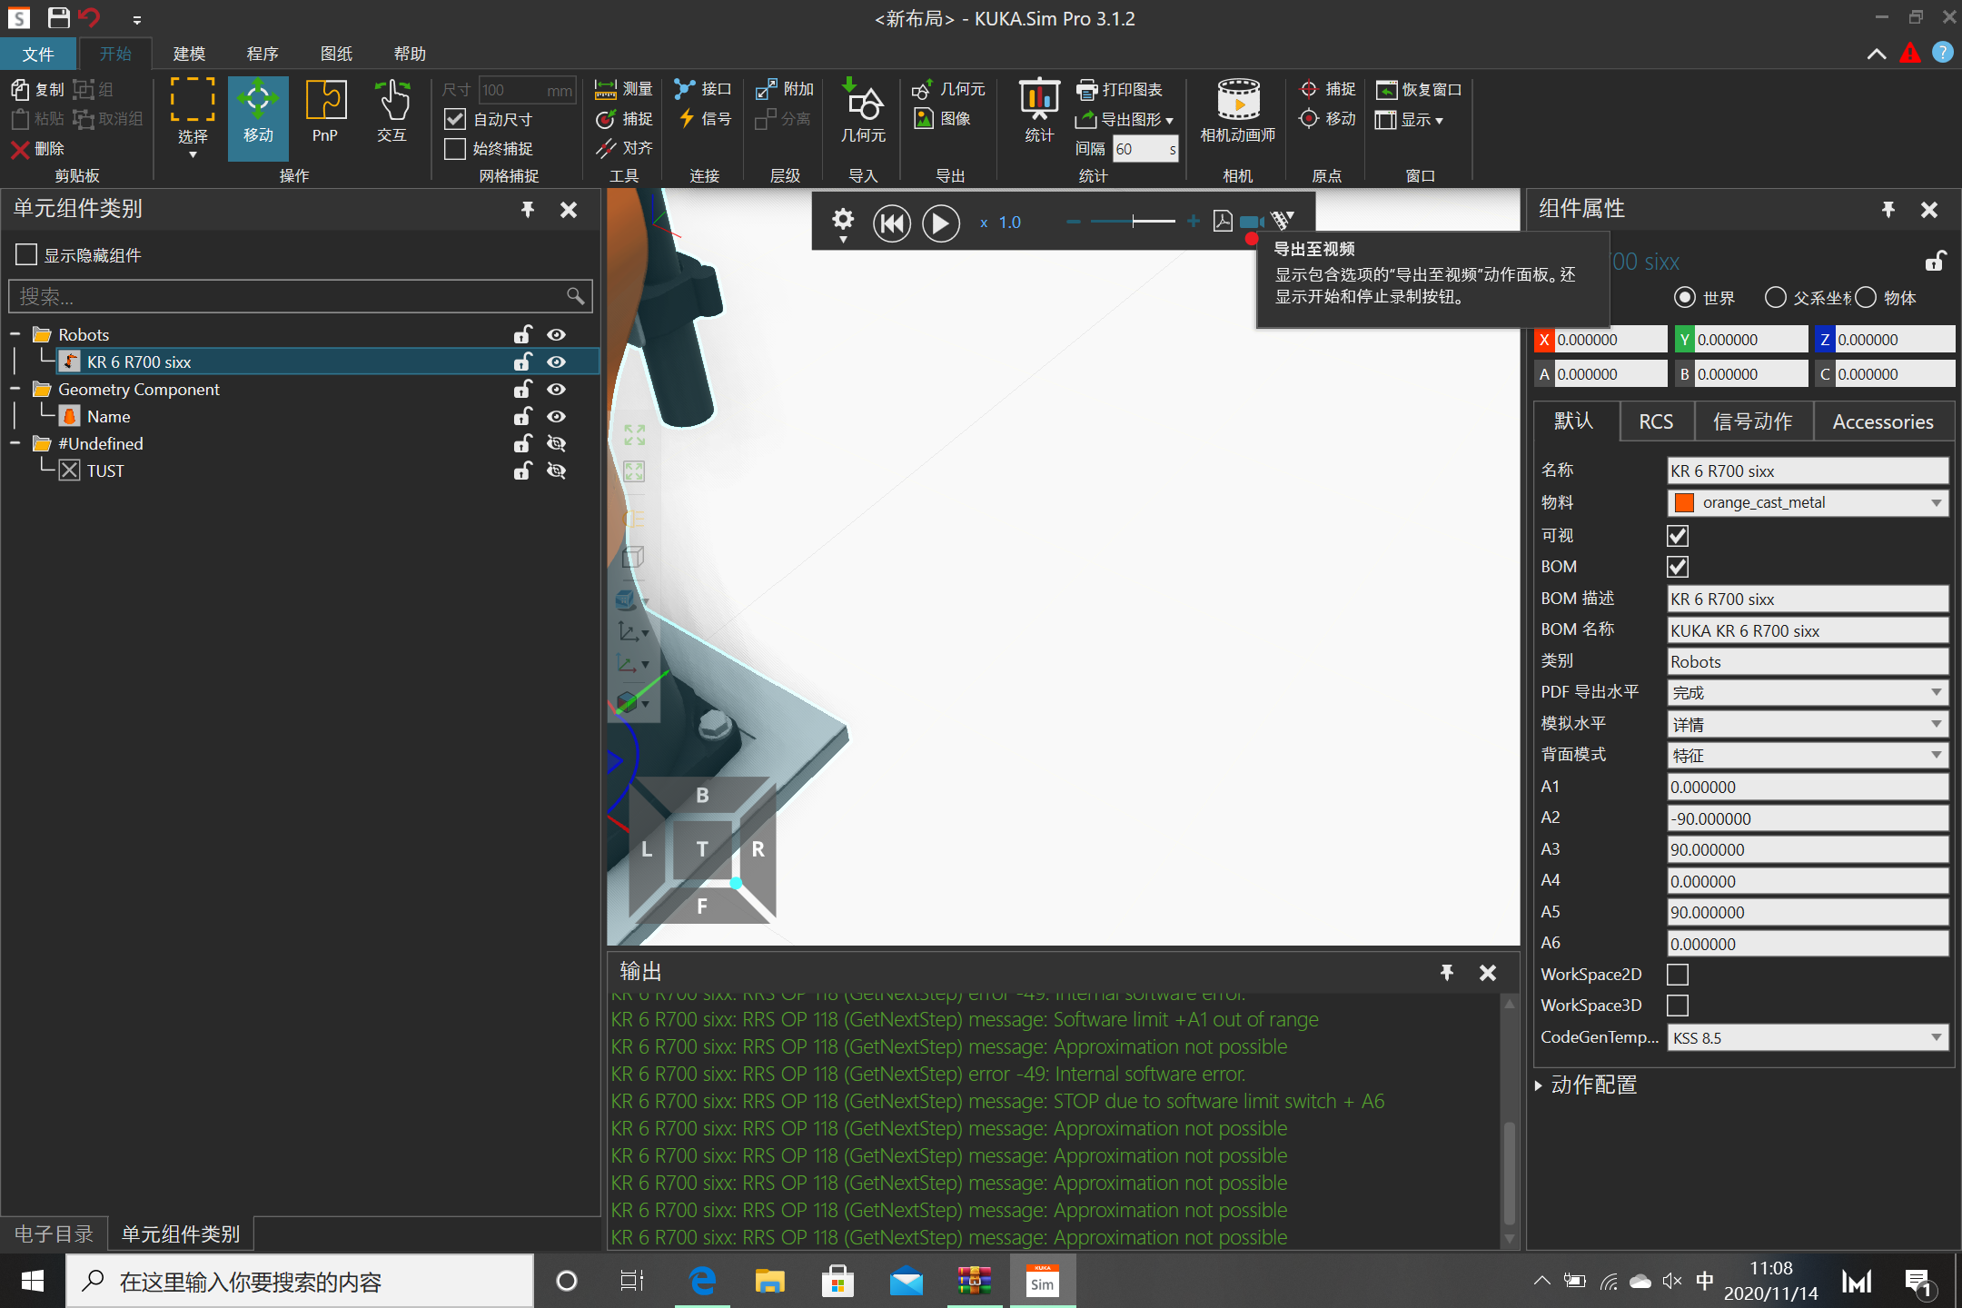
Task: Click 打印图表 print chart
Action: (x=1119, y=89)
